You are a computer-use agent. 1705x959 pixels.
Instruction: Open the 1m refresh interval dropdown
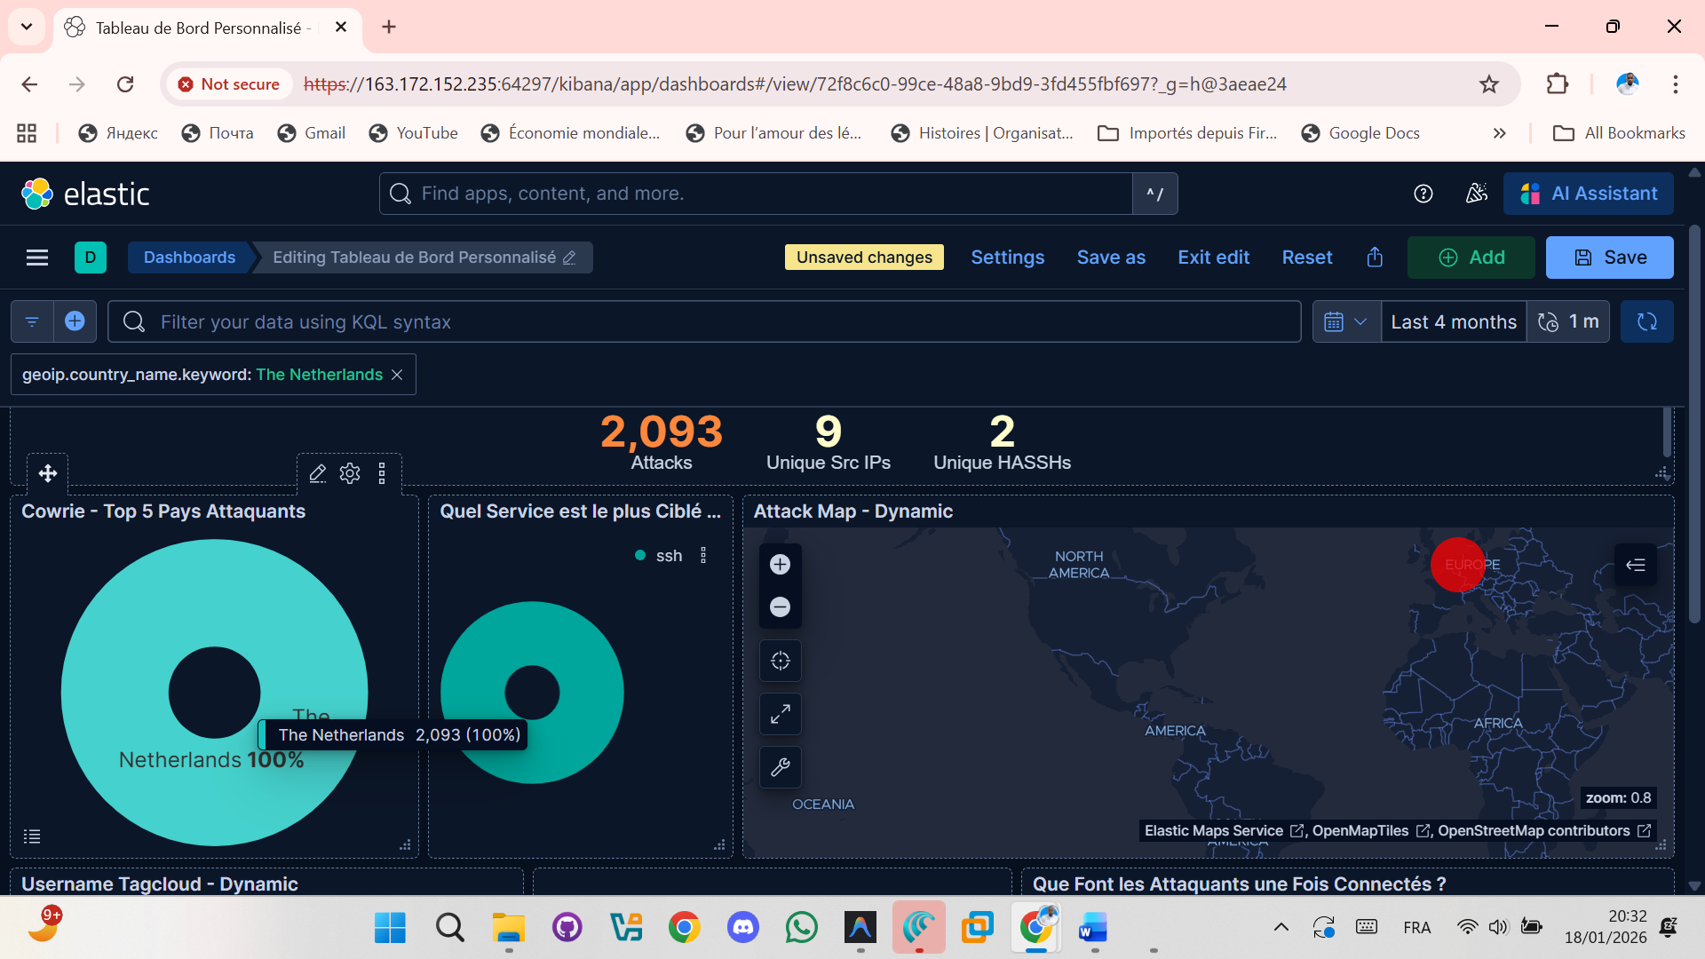pyautogui.click(x=1568, y=321)
